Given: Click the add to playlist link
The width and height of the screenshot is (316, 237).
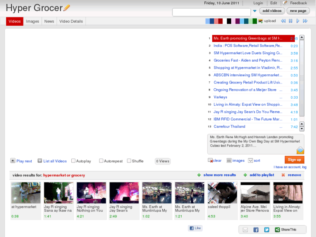Looking at the screenshot, I should click(x=262, y=175).
